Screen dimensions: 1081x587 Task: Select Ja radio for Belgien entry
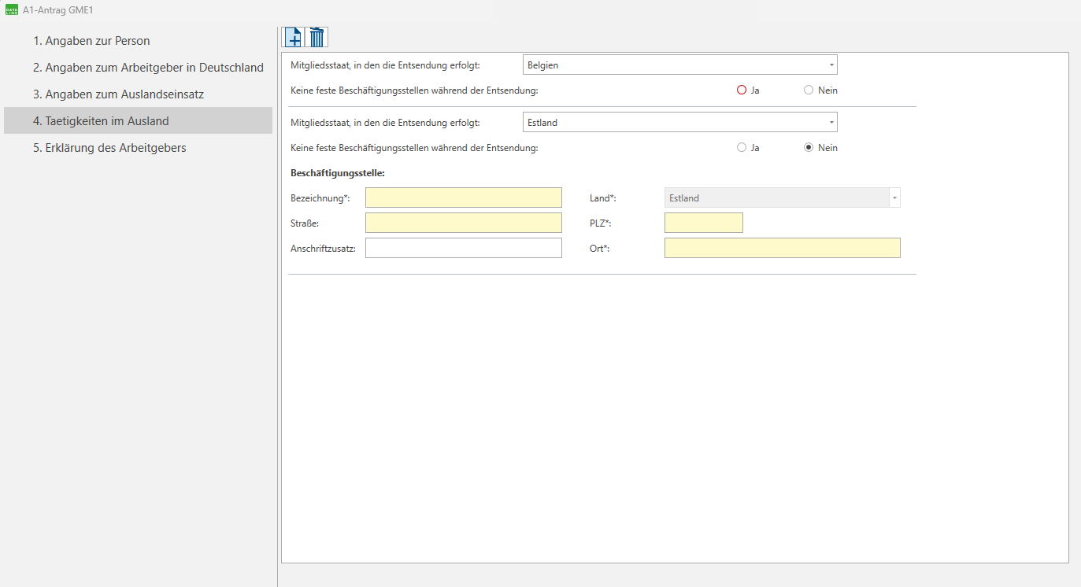(741, 90)
